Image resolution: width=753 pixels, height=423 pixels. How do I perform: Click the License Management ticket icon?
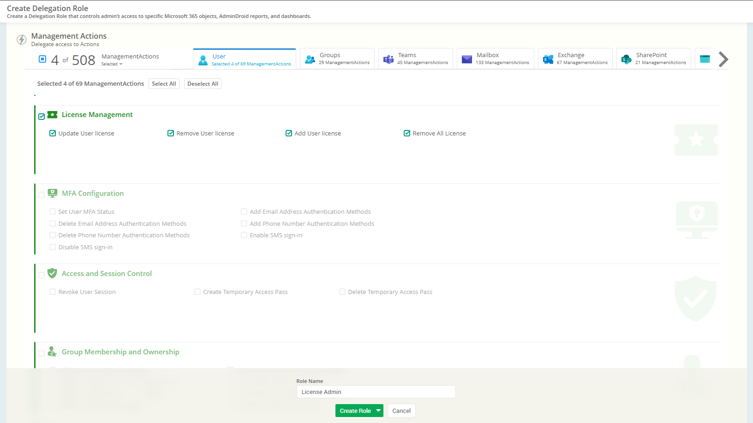[x=53, y=114]
